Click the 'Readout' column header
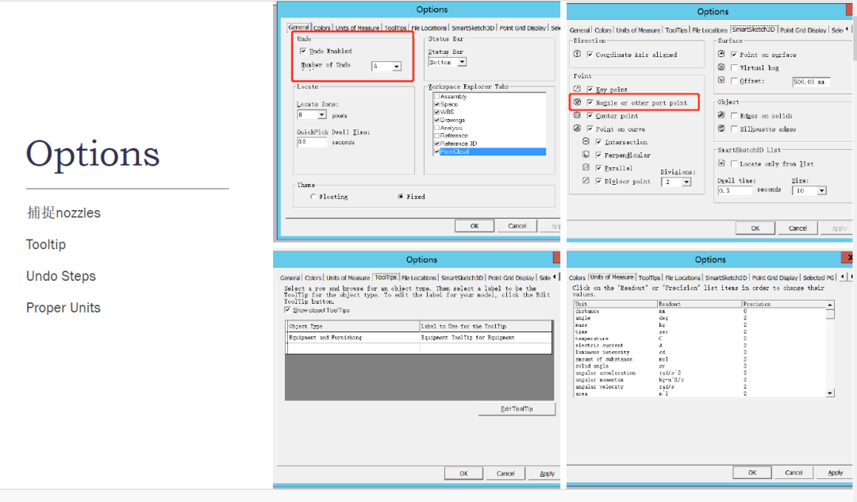Image resolution: width=857 pixels, height=502 pixels. point(698,304)
